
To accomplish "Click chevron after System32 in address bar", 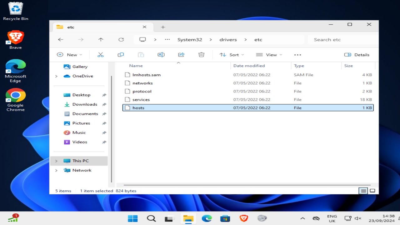I will pyautogui.click(x=211, y=40).
